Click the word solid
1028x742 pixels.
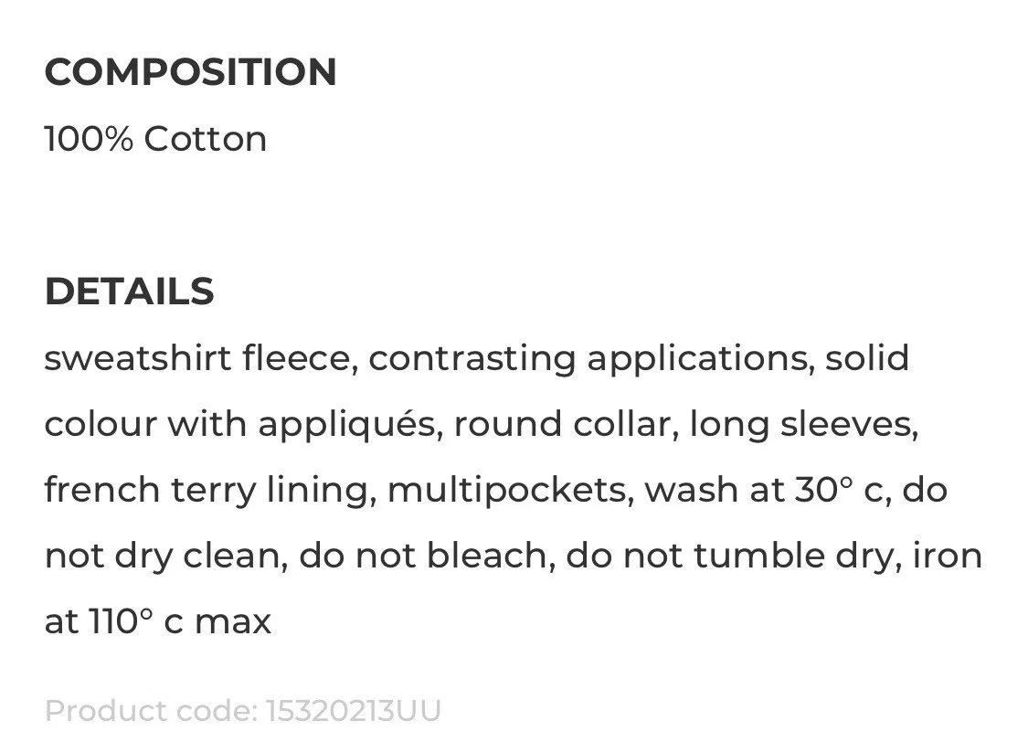coord(867,358)
